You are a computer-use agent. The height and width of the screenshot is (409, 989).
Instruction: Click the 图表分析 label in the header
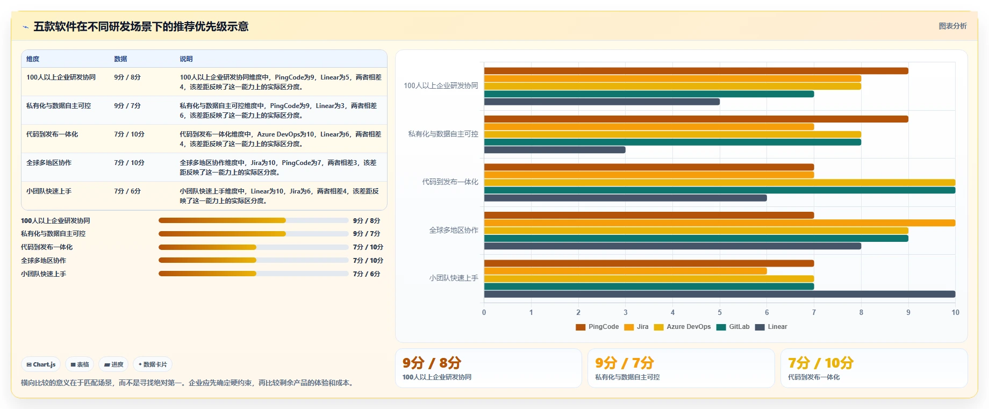[x=952, y=26]
